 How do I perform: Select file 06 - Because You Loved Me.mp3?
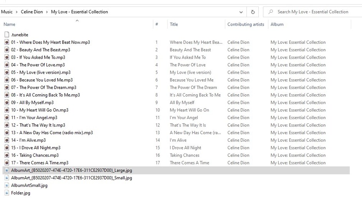[x=42, y=80]
